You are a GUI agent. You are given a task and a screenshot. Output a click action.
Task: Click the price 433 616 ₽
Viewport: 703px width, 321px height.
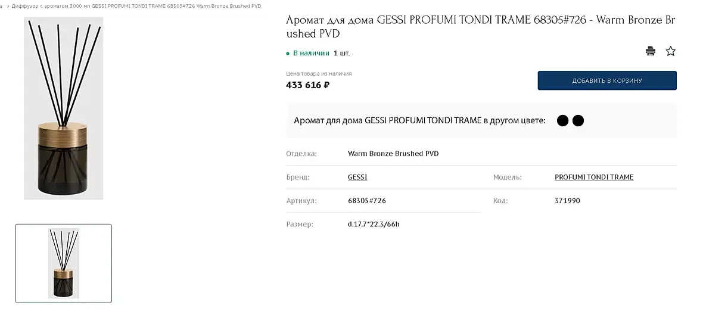307,85
